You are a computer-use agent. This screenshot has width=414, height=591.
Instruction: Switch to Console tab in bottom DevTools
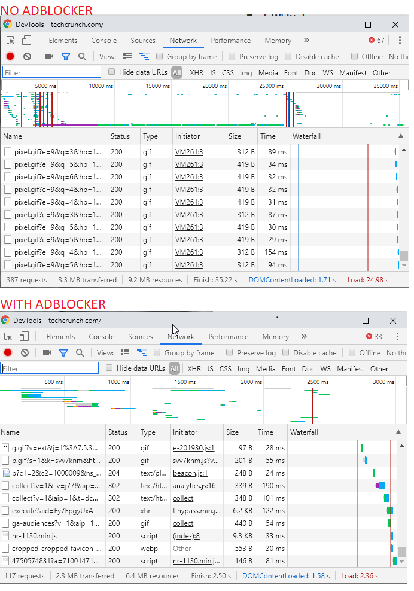point(102,337)
